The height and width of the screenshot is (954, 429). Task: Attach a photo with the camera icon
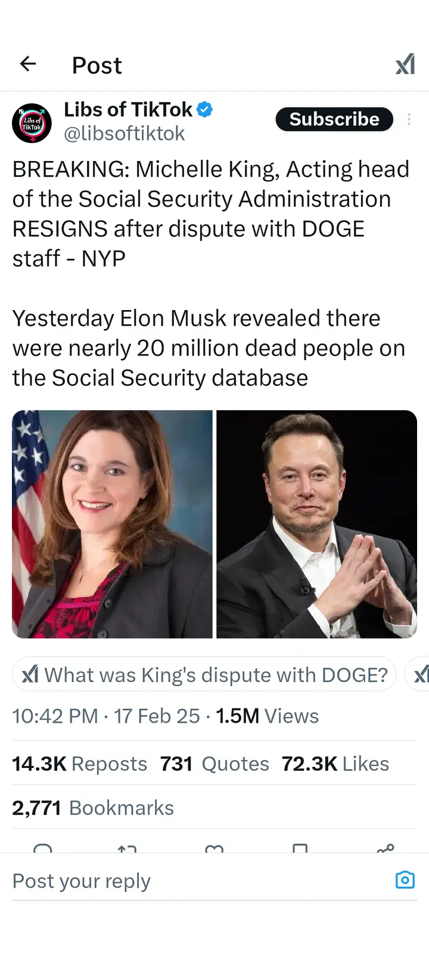[405, 880]
